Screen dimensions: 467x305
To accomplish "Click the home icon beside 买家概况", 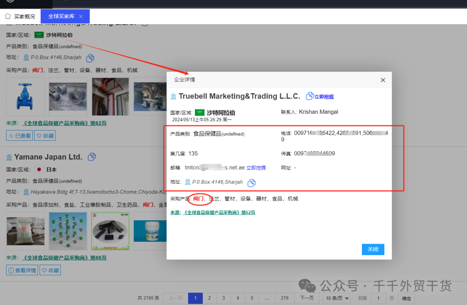I will click(x=8, y=16).
